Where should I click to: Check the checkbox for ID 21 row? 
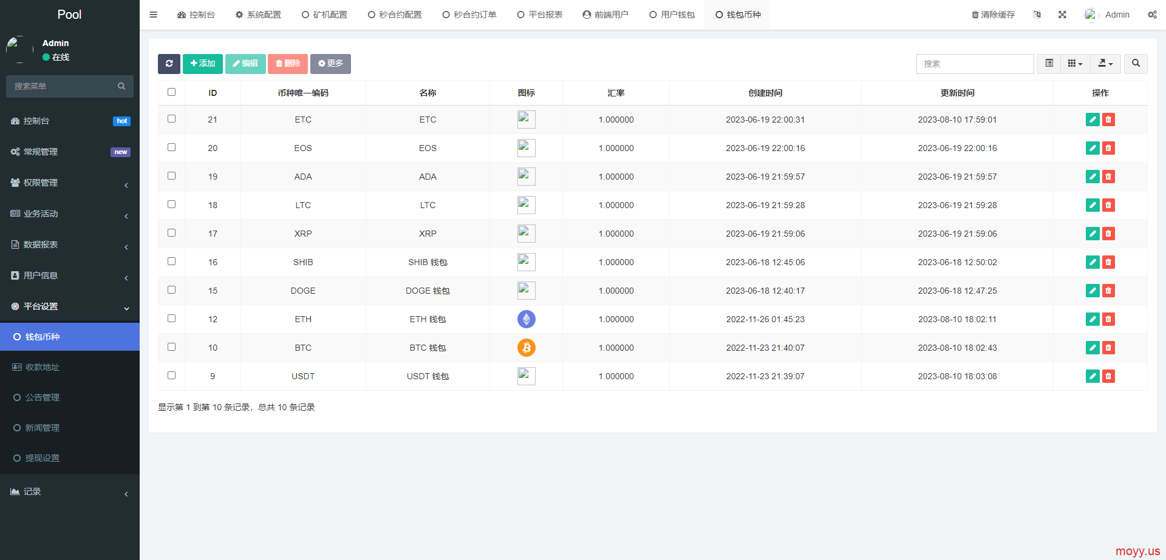(171, 119)
